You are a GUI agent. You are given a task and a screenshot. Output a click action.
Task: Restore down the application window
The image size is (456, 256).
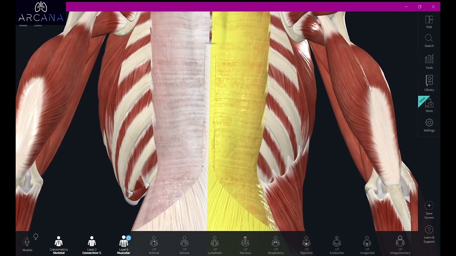coord(420,7)
